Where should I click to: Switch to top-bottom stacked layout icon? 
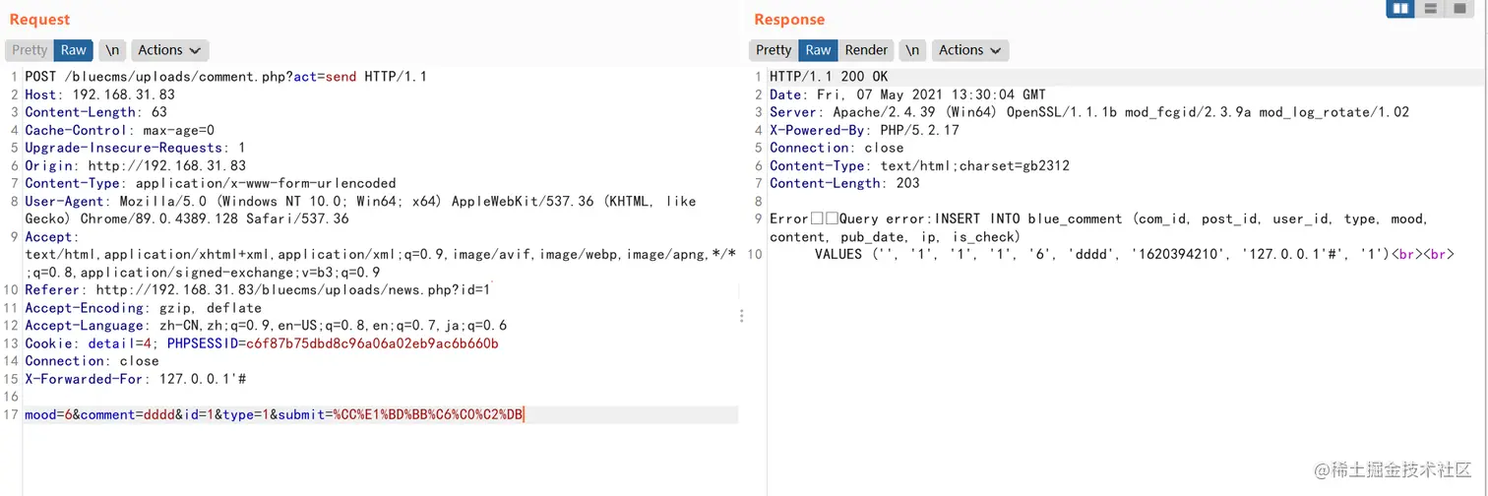click(1430, 9)
